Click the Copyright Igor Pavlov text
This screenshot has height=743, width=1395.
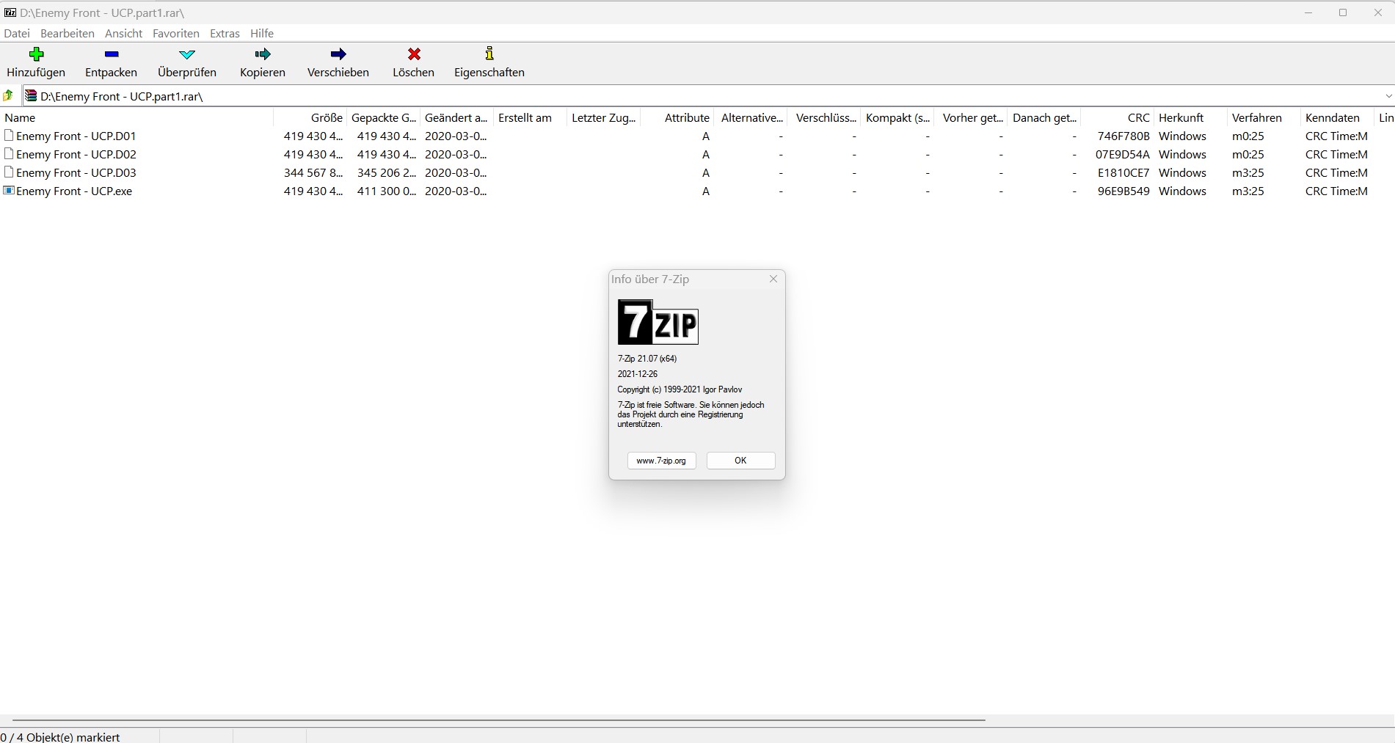tap(680, 389)
